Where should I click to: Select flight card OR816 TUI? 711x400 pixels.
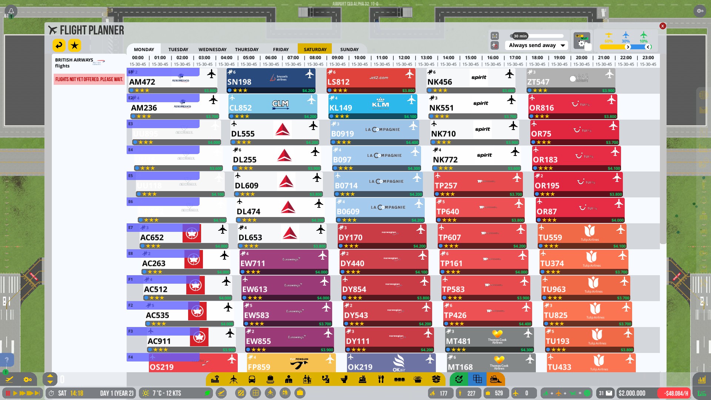[573, 106]
